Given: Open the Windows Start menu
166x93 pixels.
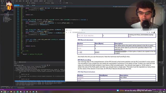Looking at the screenshot, I should (2, 92).
